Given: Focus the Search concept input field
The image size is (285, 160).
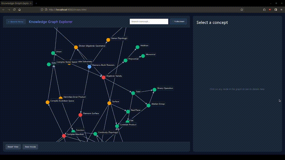Looking at the screenshot, I should [x=149, y=22].
